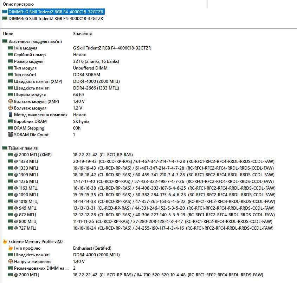297x283 pixels.
Task: Click the value 'SK hynix'
Action: tap(81, 121)
